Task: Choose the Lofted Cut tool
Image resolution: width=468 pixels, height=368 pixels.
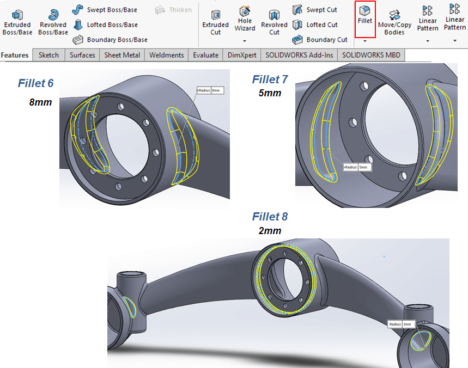Action: [x=315, y=24]
